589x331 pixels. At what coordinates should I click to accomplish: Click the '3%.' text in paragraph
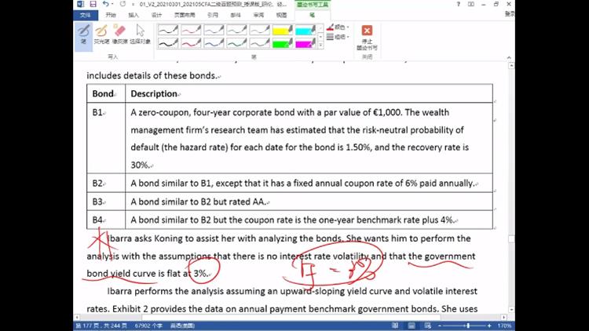[x=201, y=273]
